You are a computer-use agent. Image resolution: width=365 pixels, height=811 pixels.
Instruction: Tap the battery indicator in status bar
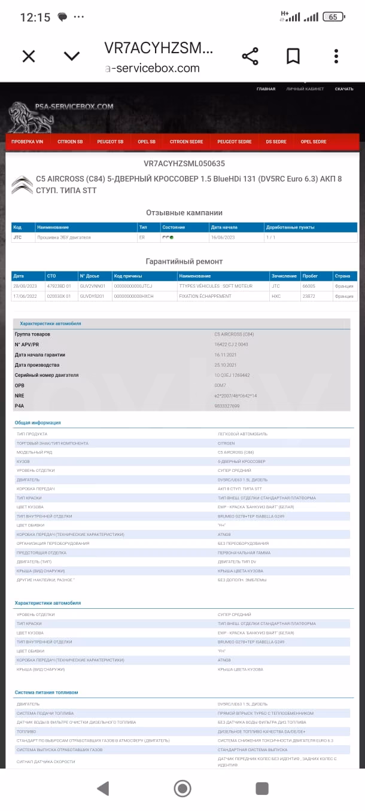333,17
